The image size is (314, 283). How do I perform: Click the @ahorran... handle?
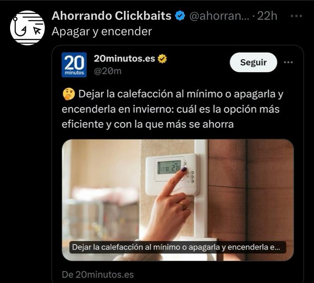tap(219, 16)
